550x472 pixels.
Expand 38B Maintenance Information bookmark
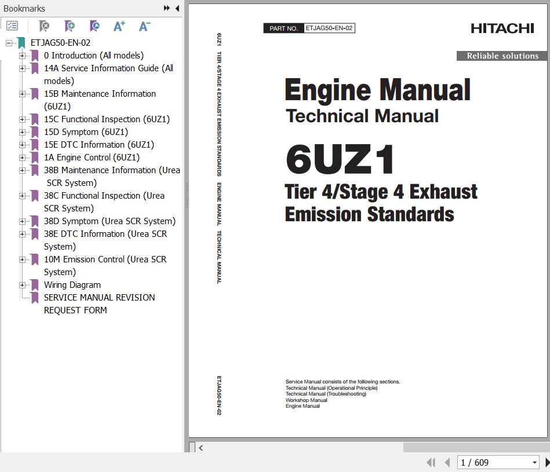coord(22,170)
